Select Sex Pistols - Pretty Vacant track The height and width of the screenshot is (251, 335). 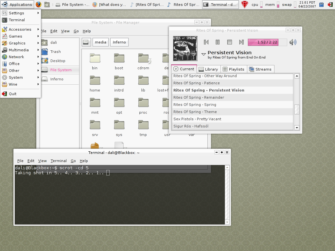click(x=233, y=119)
